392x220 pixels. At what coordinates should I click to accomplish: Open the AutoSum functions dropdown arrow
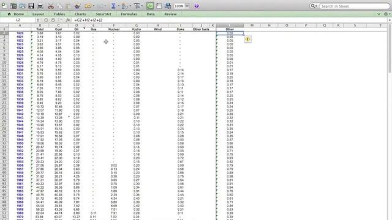pos(118,6)
